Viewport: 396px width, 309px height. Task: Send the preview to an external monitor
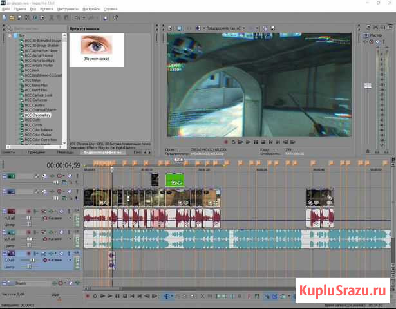179,28
